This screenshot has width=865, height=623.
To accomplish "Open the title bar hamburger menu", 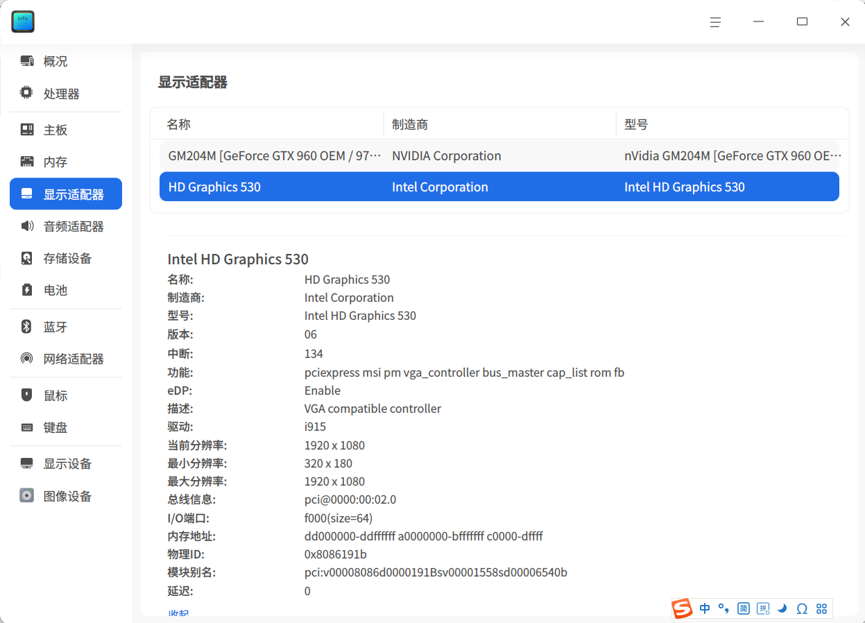I will click(715, 22).
